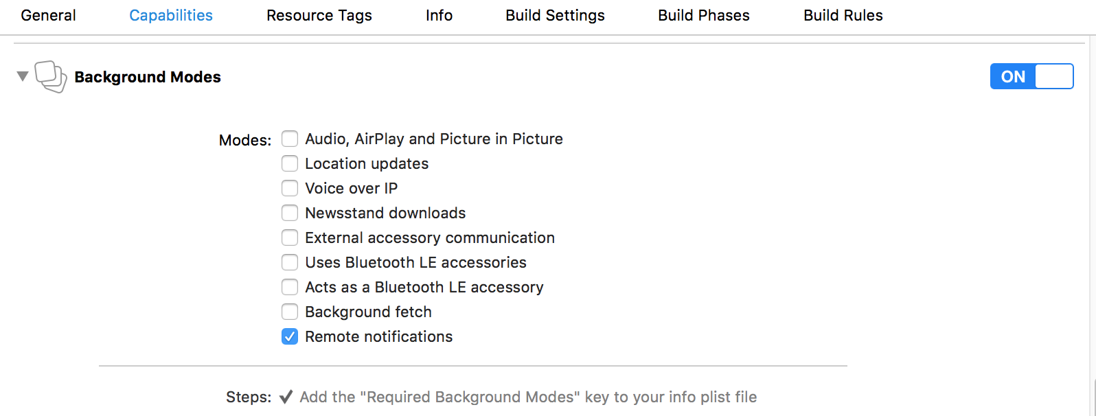Open the Build Settings tab
This screenshot has width=1096, height=416.
555,15
